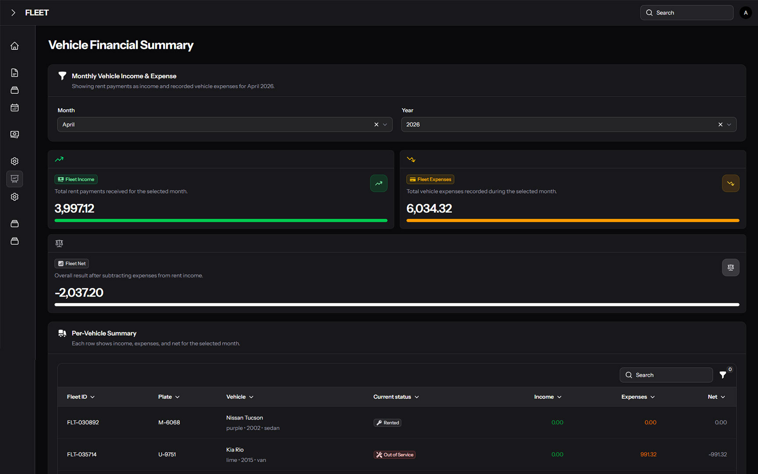This screenshot has height=474, width=758.
Task: Open the document page icon in sidebar
Action: (x=14, y=72)
